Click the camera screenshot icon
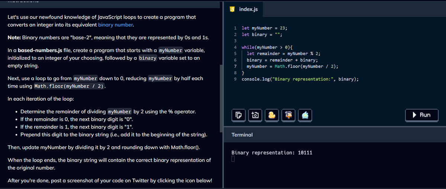The image size is (446, 189). pos(255,115)
